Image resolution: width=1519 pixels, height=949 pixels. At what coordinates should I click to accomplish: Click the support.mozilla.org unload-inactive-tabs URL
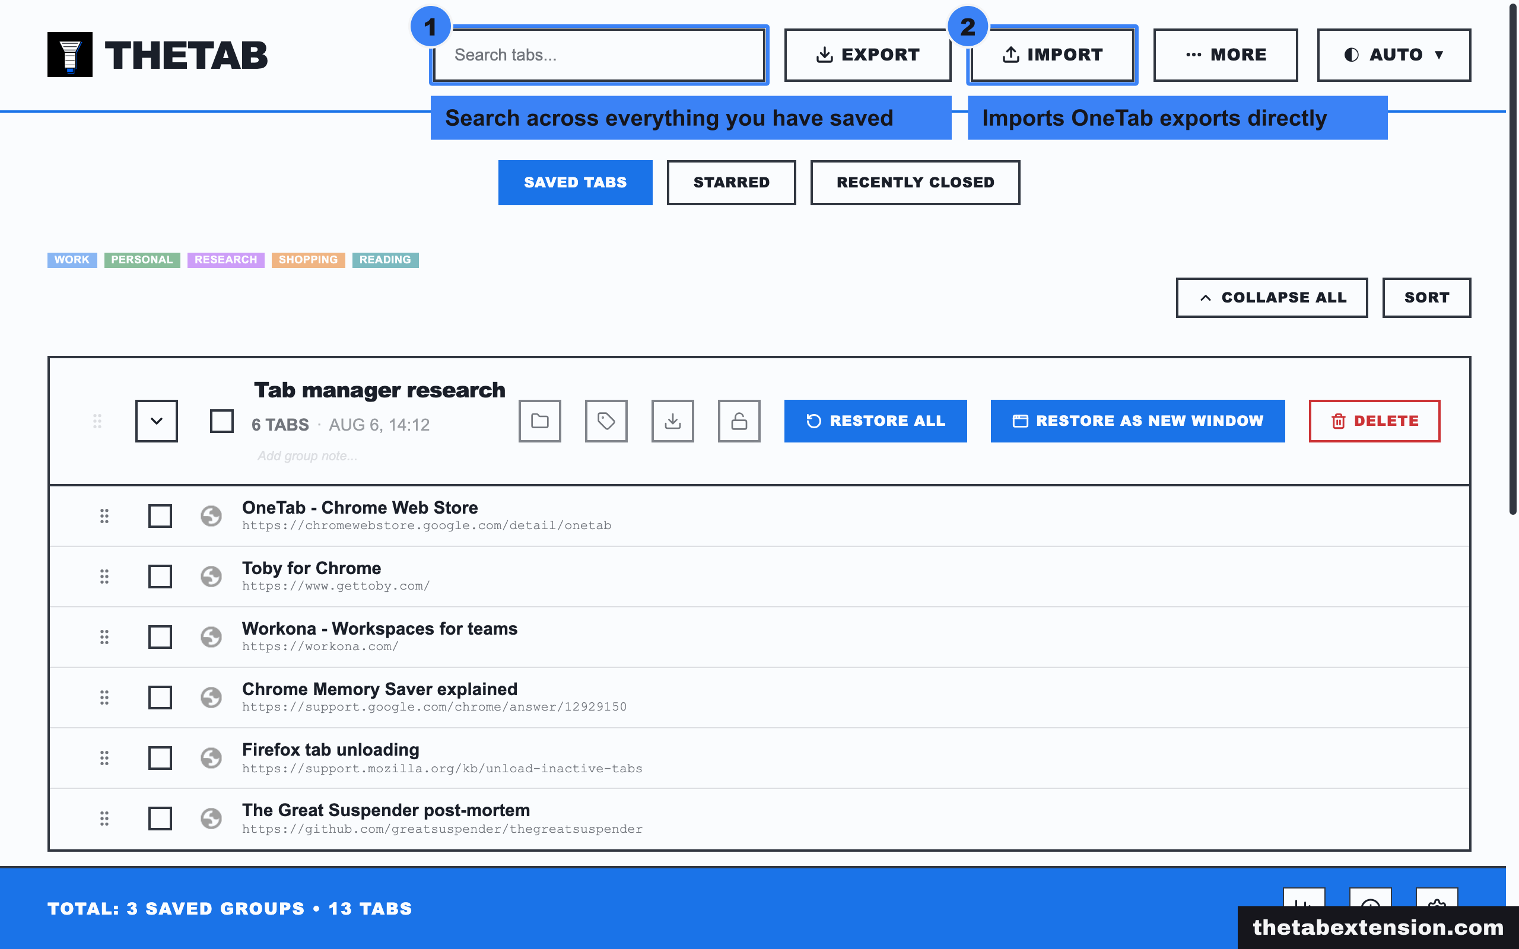442,768
